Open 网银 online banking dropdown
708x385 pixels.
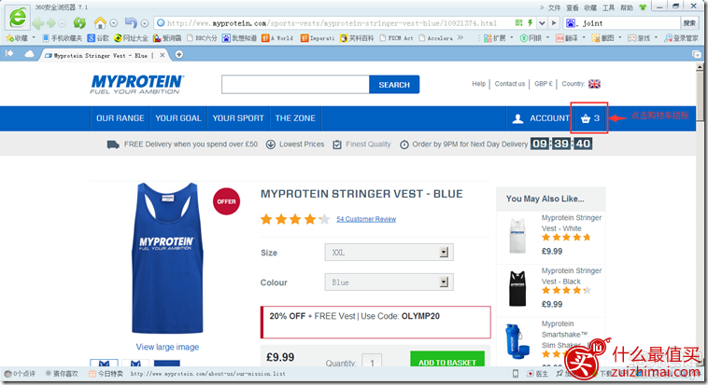534,38
